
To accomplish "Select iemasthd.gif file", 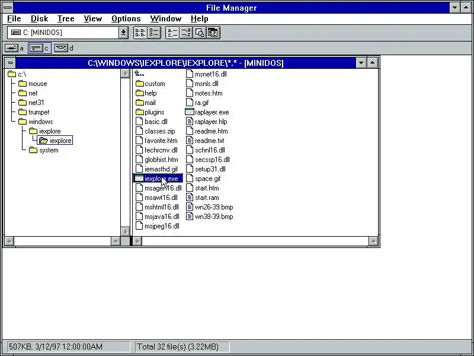I will (x=157, y=169).
